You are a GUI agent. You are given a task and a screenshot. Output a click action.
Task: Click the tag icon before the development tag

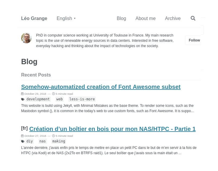[x=22, y=99]
